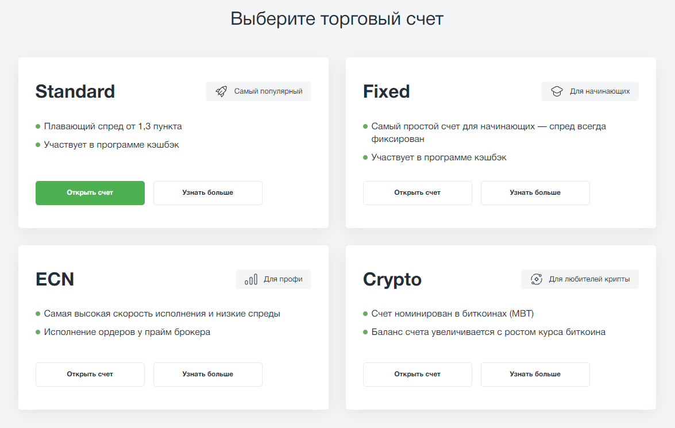The width and height of the screenshot is (675, 428).
Task: Click the 'Для начинающих' badge
Action: (590, 91)
